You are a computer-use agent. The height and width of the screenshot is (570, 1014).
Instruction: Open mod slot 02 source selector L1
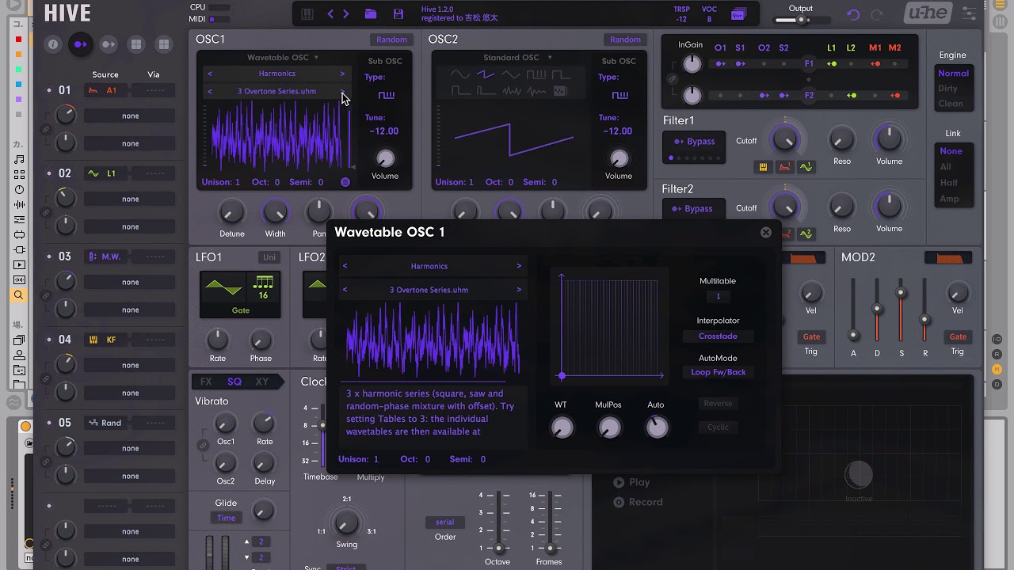105,173
